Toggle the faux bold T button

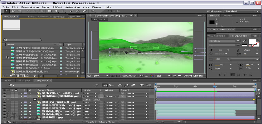tap(220, 75)
